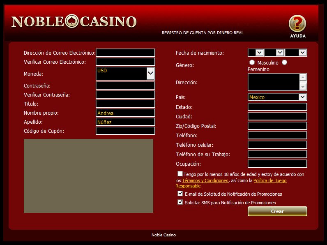Screen dimensions: 327x245
Task: Open the birth date first dropdown
Action: point(256,53)
